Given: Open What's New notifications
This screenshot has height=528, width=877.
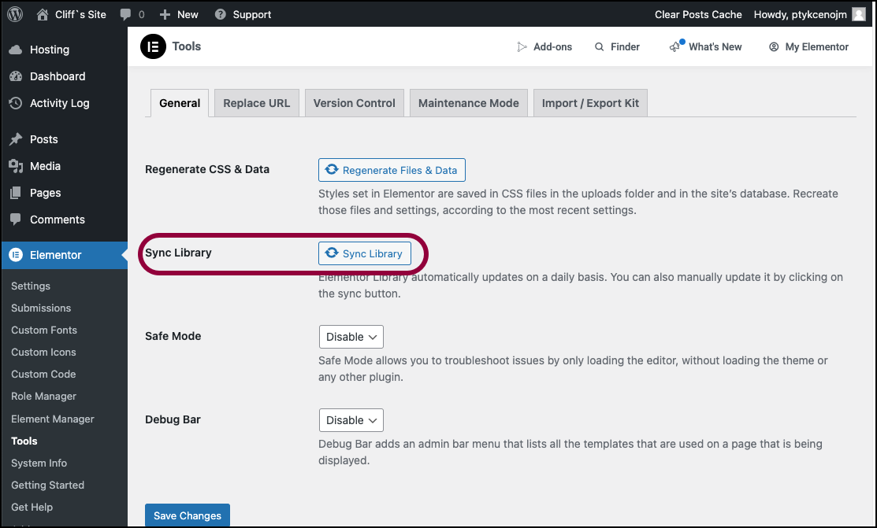Looking at the screenshot, I should (x=705, y=47).
